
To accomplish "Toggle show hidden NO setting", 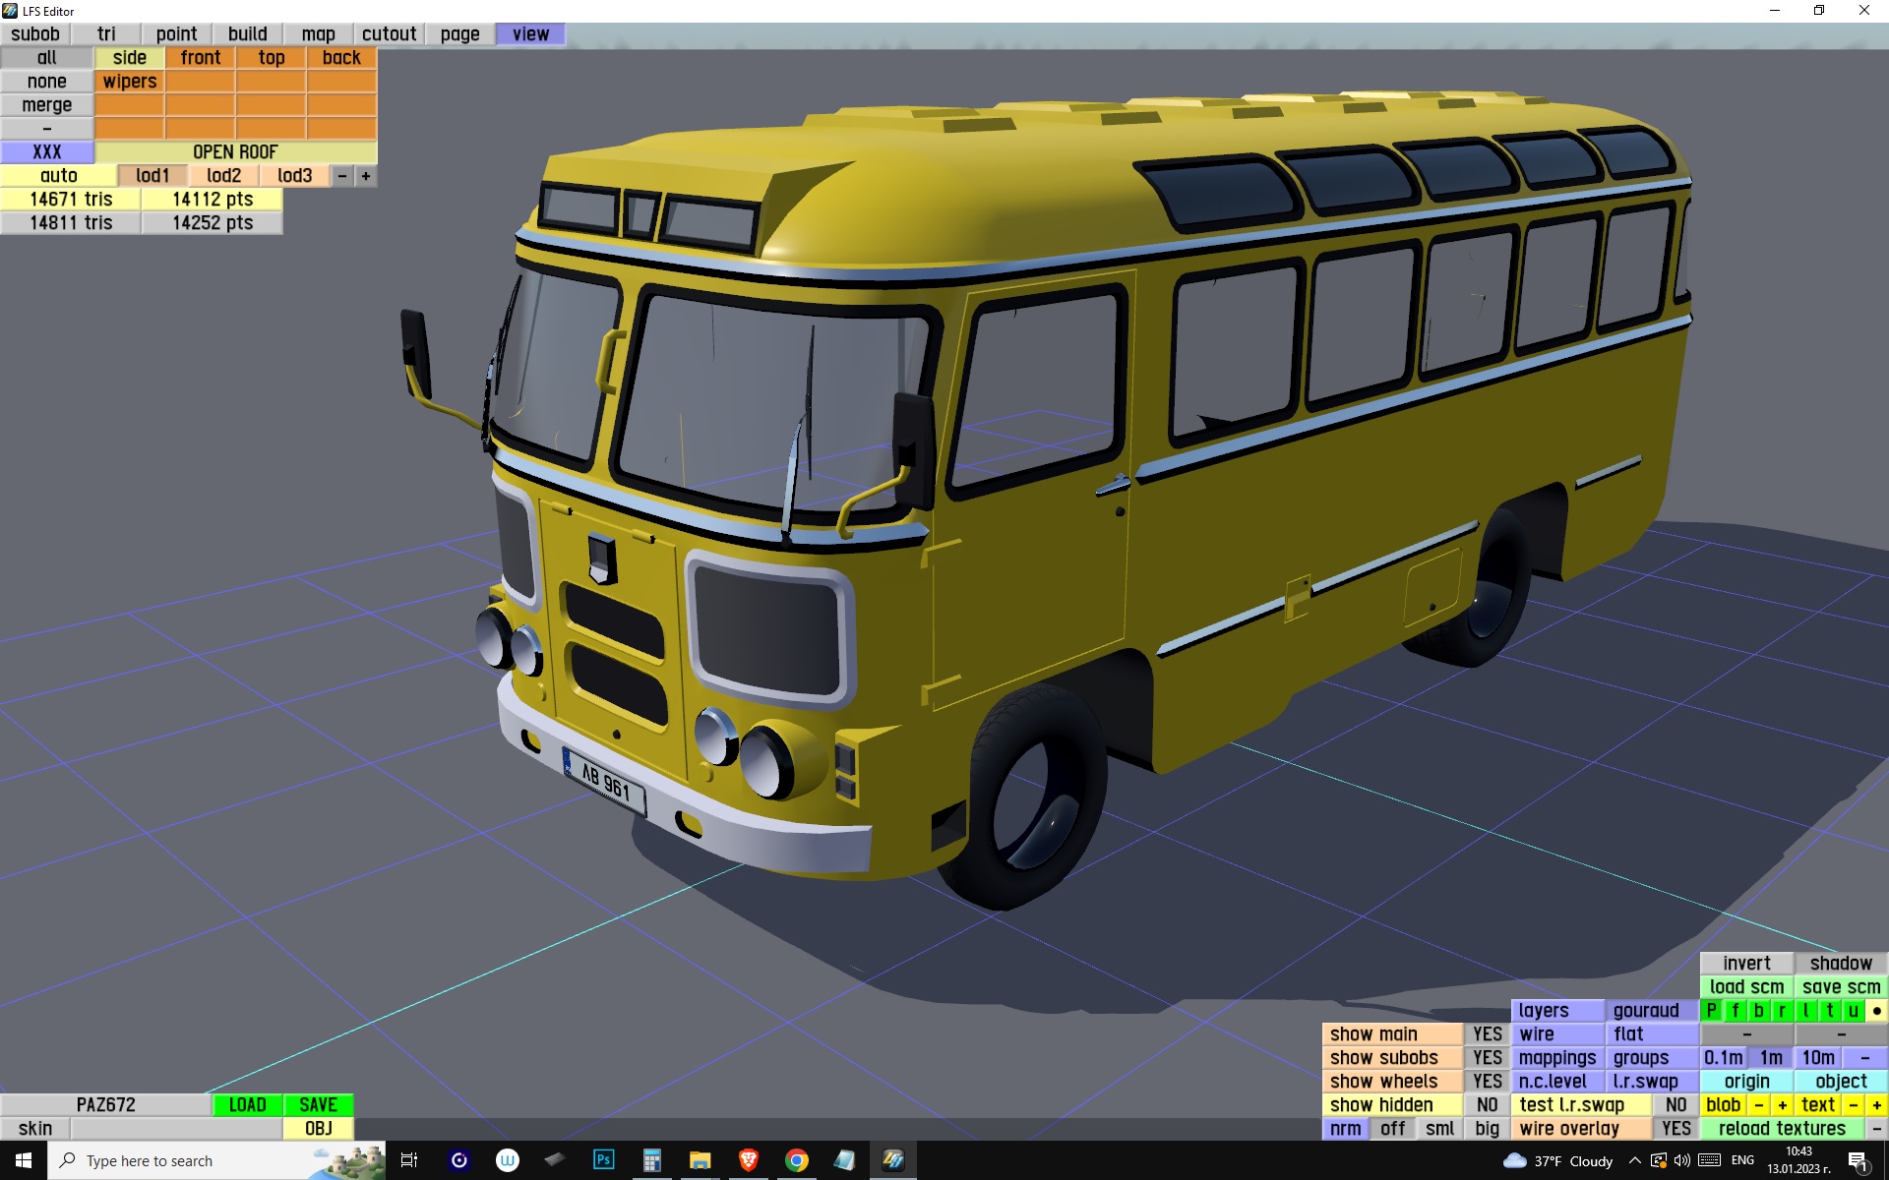I will click(x=1487, y=1105).
